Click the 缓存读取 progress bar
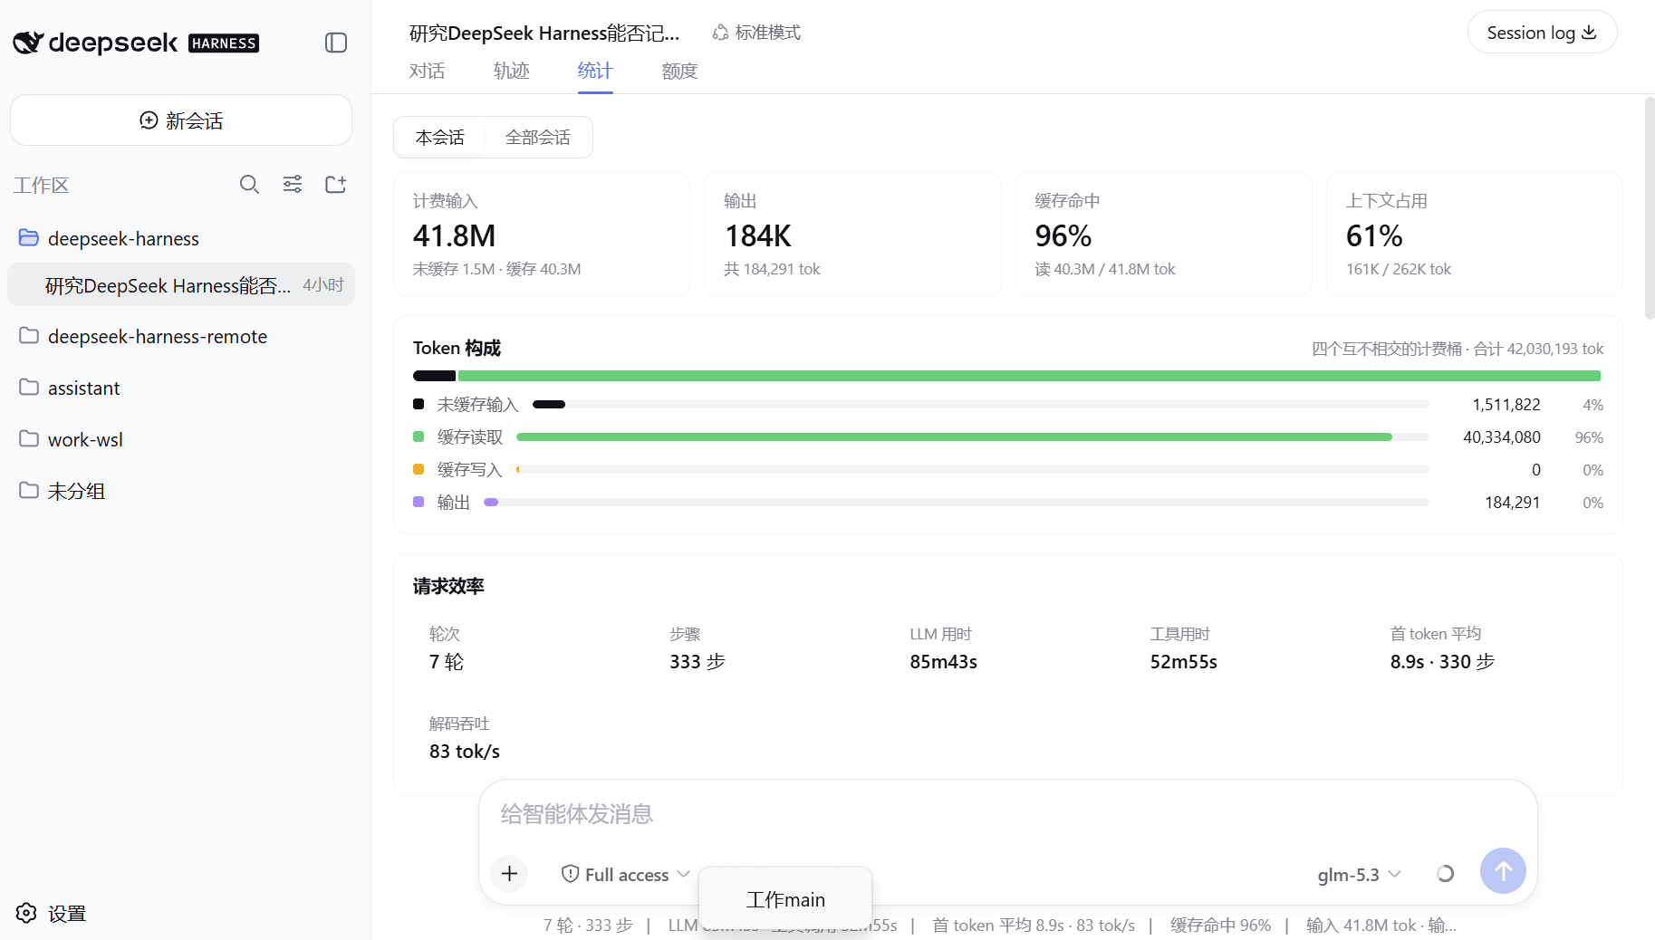The height and width of the screenshot is (940, 1655). pos(973,436)
